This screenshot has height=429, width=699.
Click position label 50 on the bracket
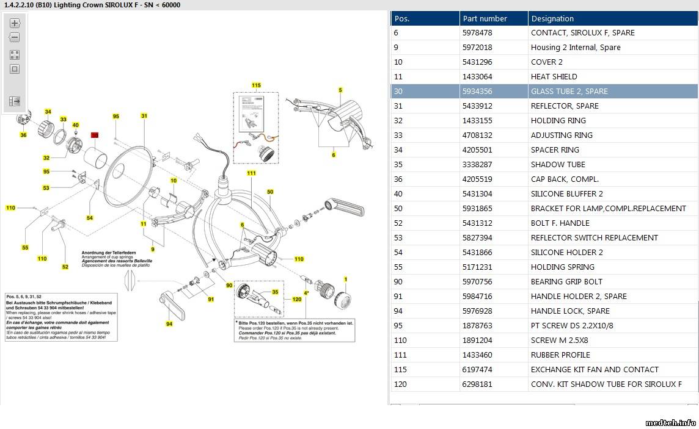pos(270,192)
